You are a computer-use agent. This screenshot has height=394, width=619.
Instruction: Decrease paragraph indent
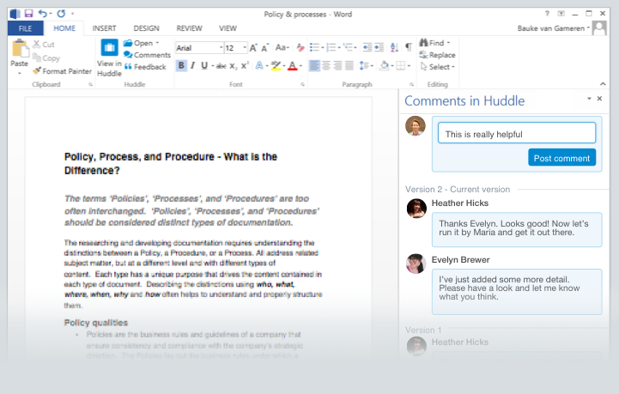tap(367, 48)
